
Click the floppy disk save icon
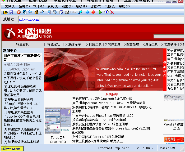tap(11, 12)
